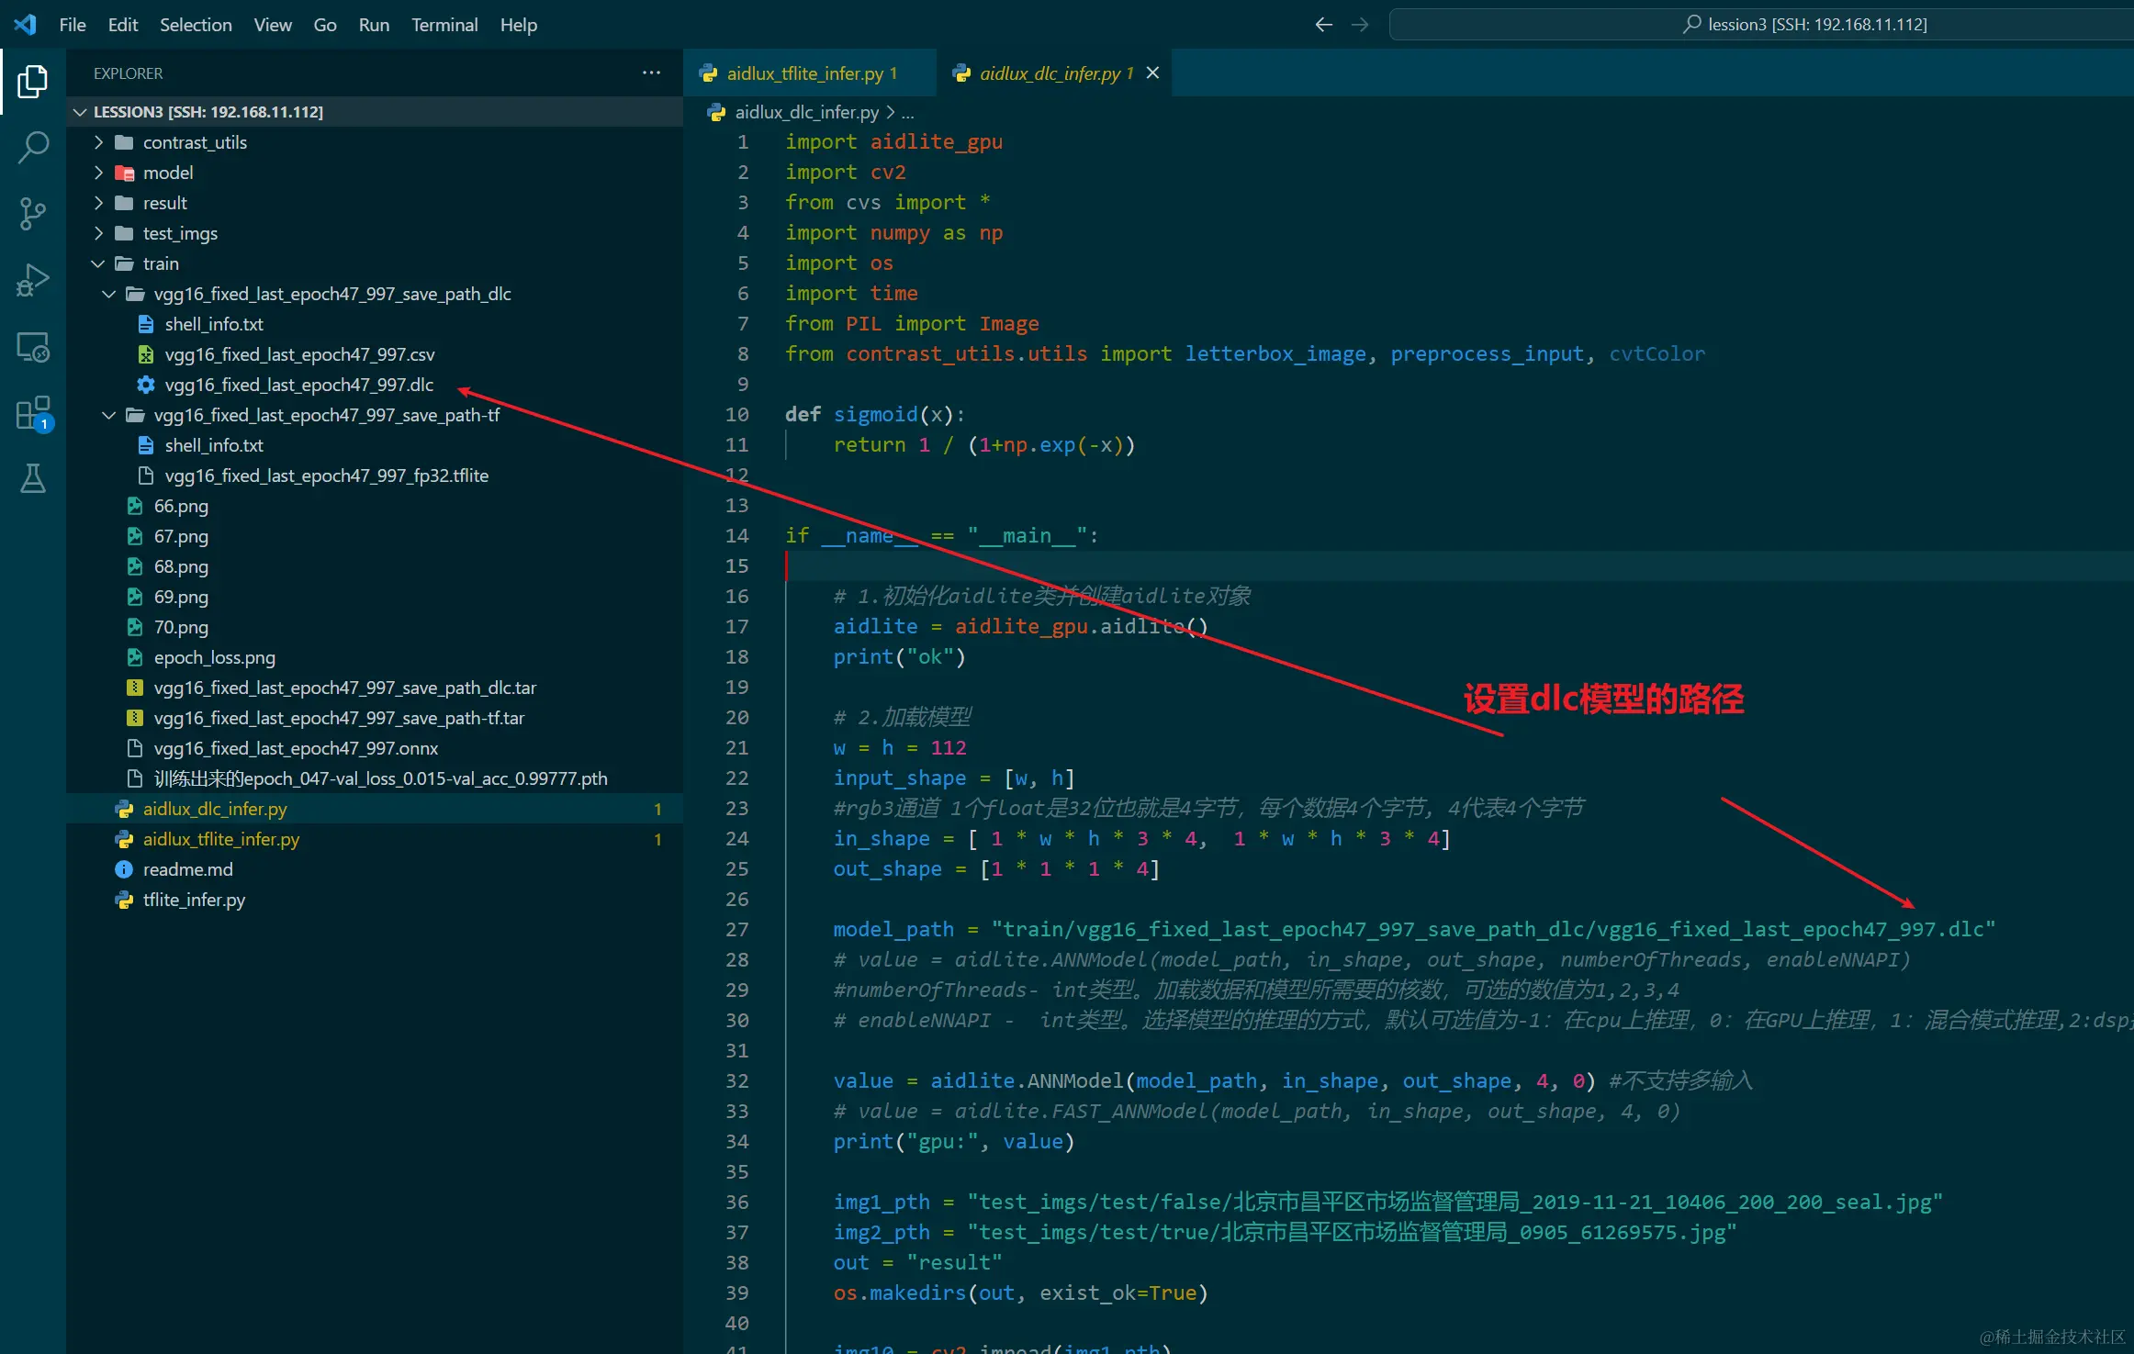
Task: Close the aidlux_dlc_infer.py tab
Action: coord(1152,73)
